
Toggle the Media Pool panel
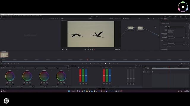[13, 17]
